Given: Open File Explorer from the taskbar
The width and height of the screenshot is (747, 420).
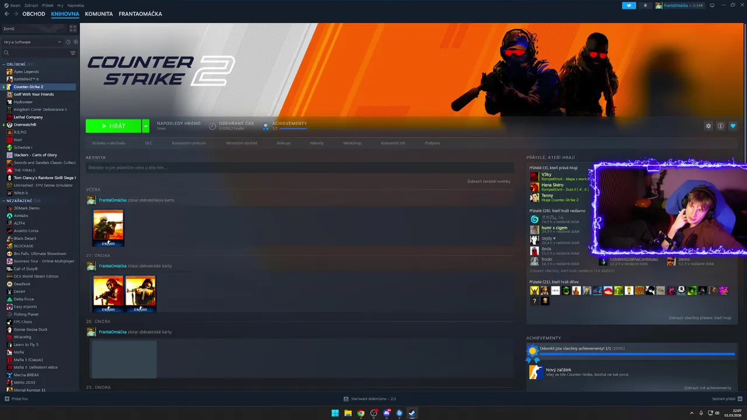Looking at the screenshot, I should (348, 413).
